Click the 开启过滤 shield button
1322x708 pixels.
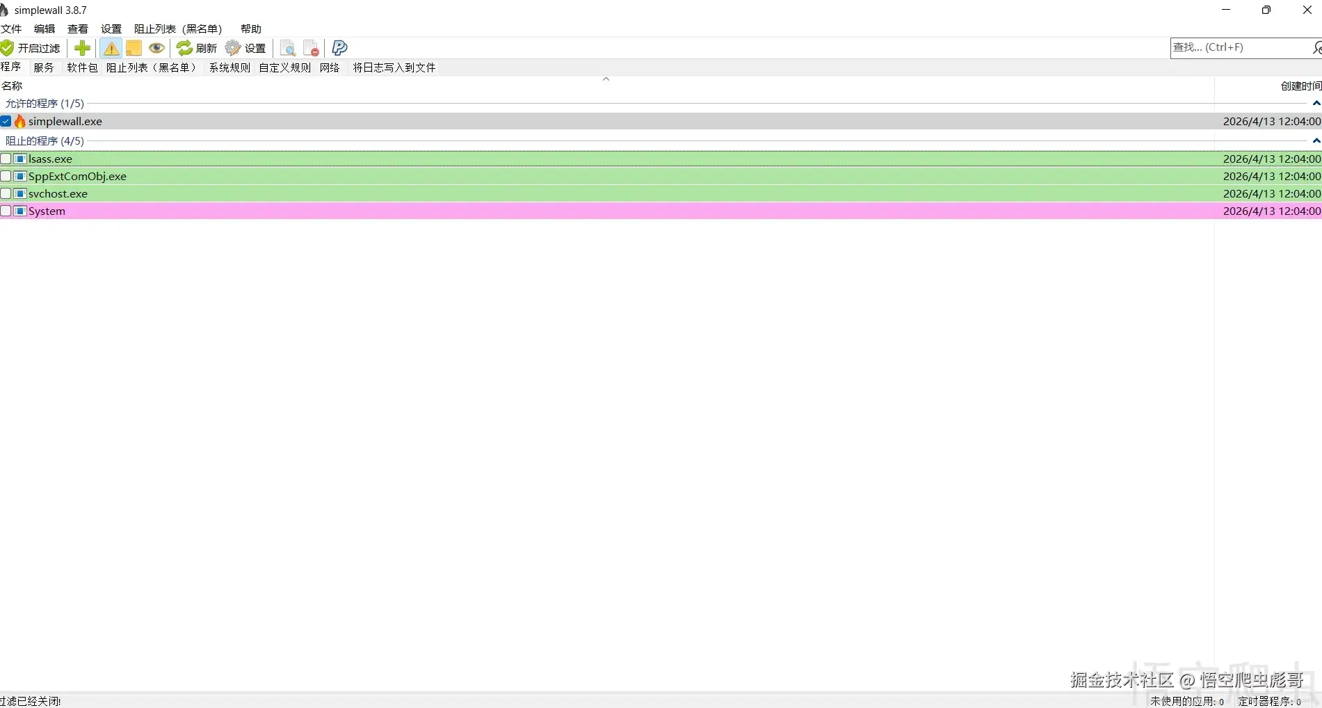pyautogui.click(x=31, y=48)
